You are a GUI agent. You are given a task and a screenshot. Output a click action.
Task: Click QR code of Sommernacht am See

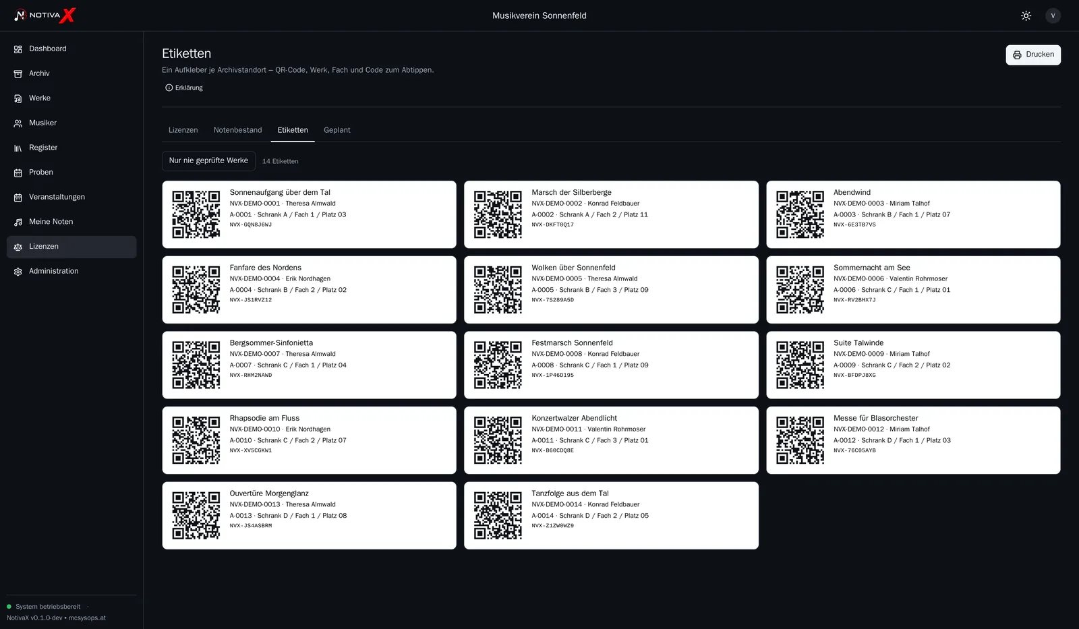coord(800,290)
